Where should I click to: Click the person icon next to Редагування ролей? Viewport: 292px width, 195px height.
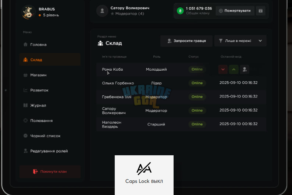click(25, 151)
